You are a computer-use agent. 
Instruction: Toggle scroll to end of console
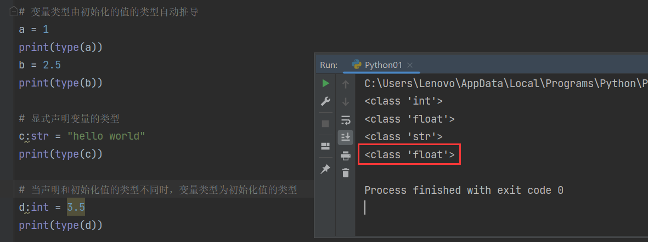coord(346,137)
